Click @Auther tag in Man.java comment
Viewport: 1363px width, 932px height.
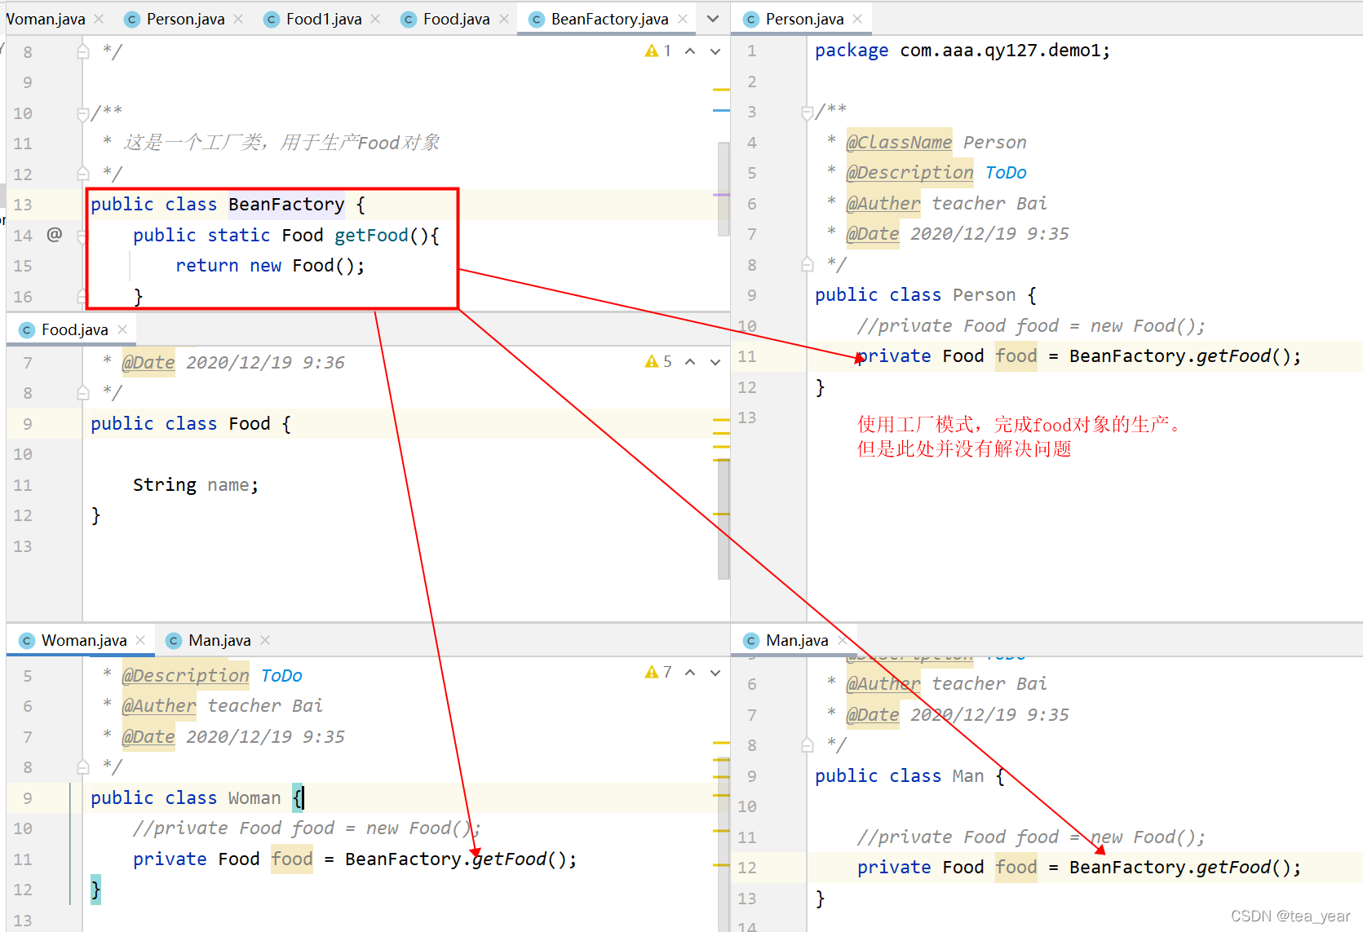pos(883,683)
